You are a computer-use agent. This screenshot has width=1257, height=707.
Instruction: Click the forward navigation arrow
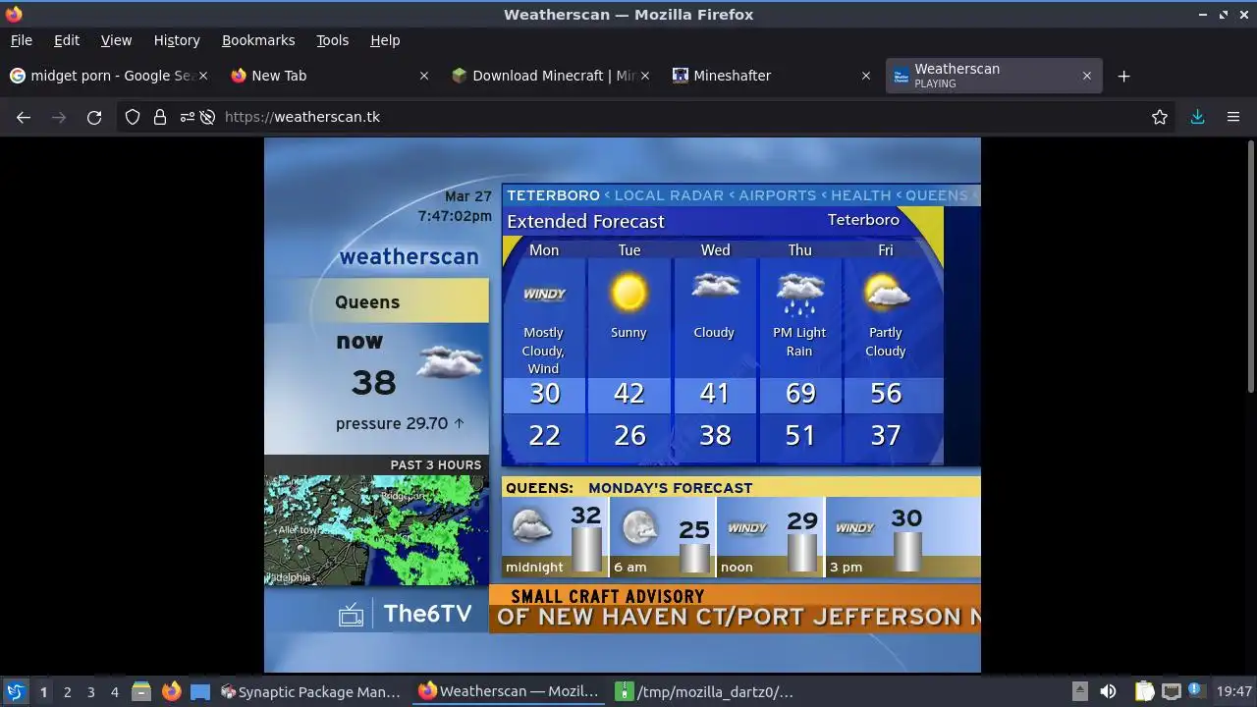[59, 117]
